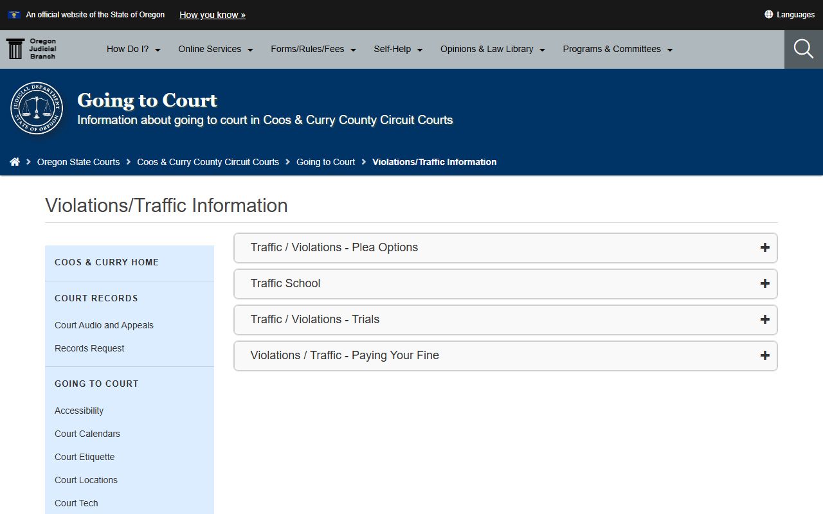The image size is (823, 514).
Task: Expand Traffic / Violations - Plea Options
Action: coord(505,247)
